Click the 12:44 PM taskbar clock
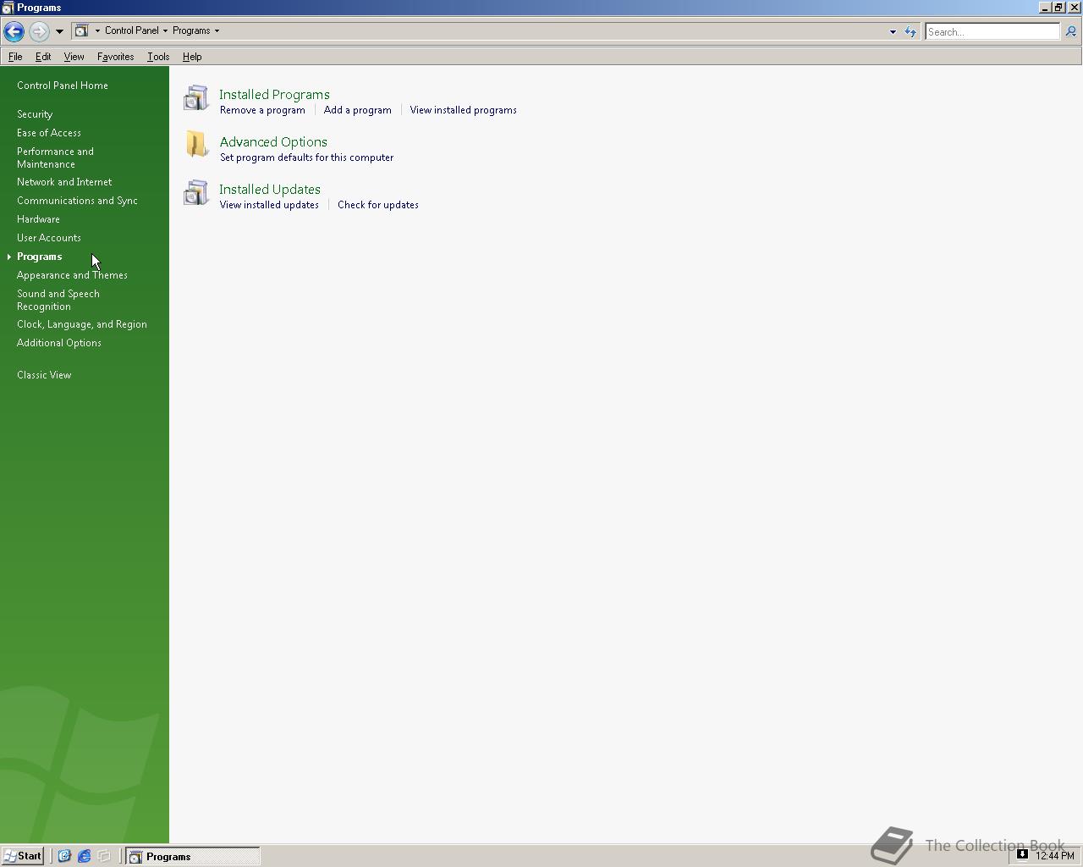This screenshot has height=867, width=1083. [x=1055, y=856]
